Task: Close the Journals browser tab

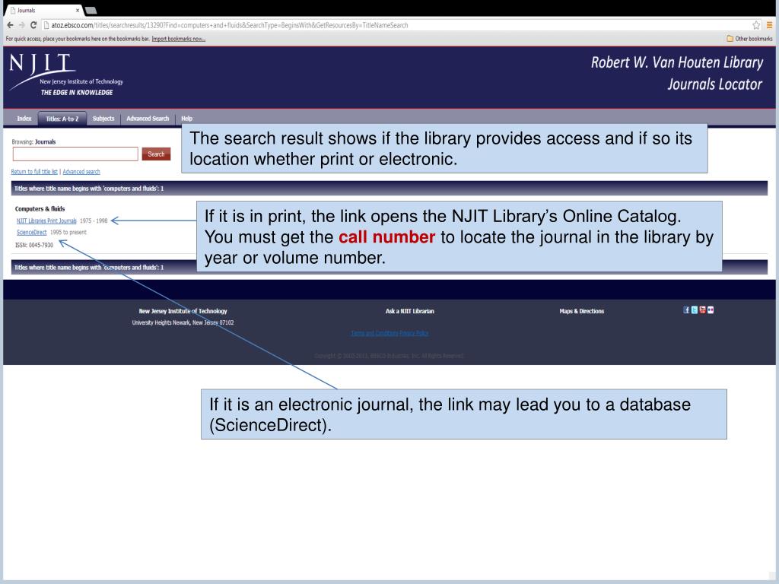Action: (x=78, y=10)
